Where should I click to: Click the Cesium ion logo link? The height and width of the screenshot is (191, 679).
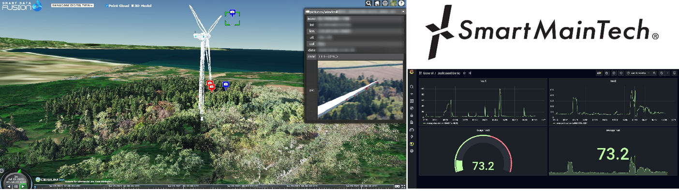(x=50, y=179)
